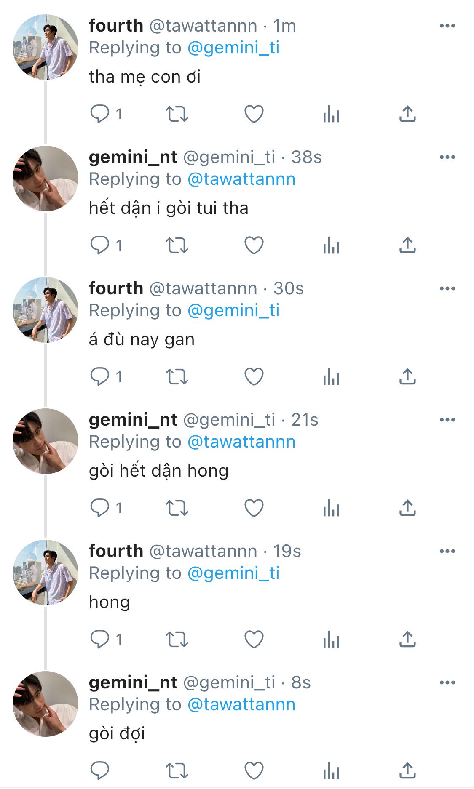View analytics for "gòi hết dận hong" tweet
Viewport: 474px width, 789px height.
pyautogui.click(x=331, y=508)
